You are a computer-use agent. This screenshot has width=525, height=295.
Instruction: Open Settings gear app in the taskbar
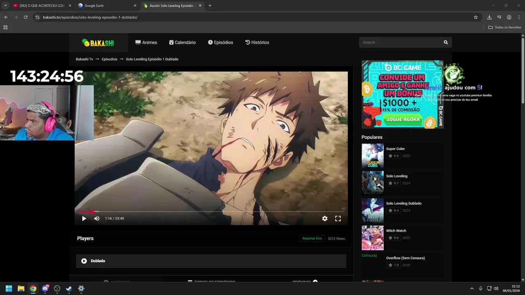(x=81, y=288)
